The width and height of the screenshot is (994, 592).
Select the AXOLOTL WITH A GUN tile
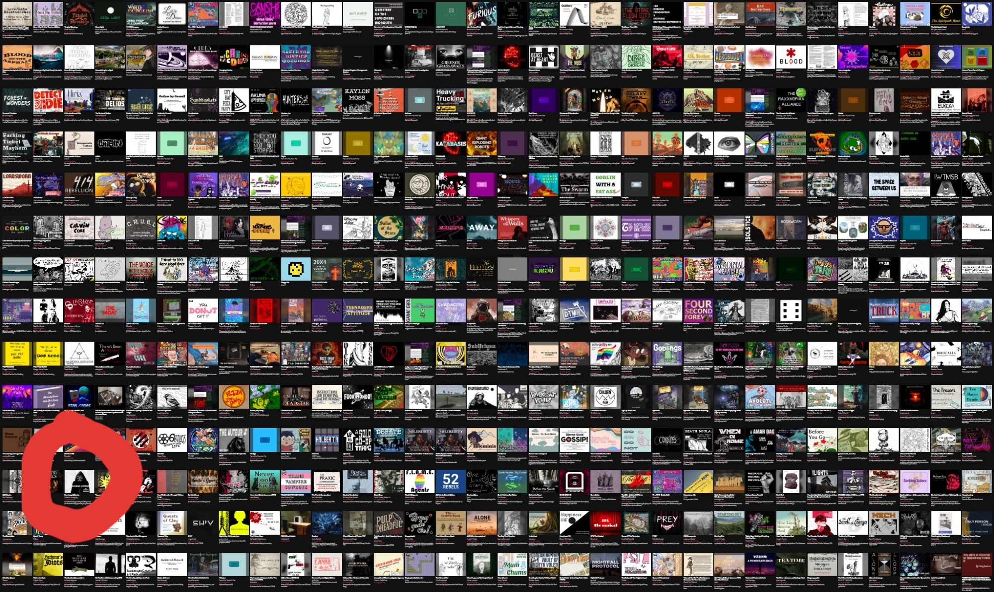[x=760, y=397]
